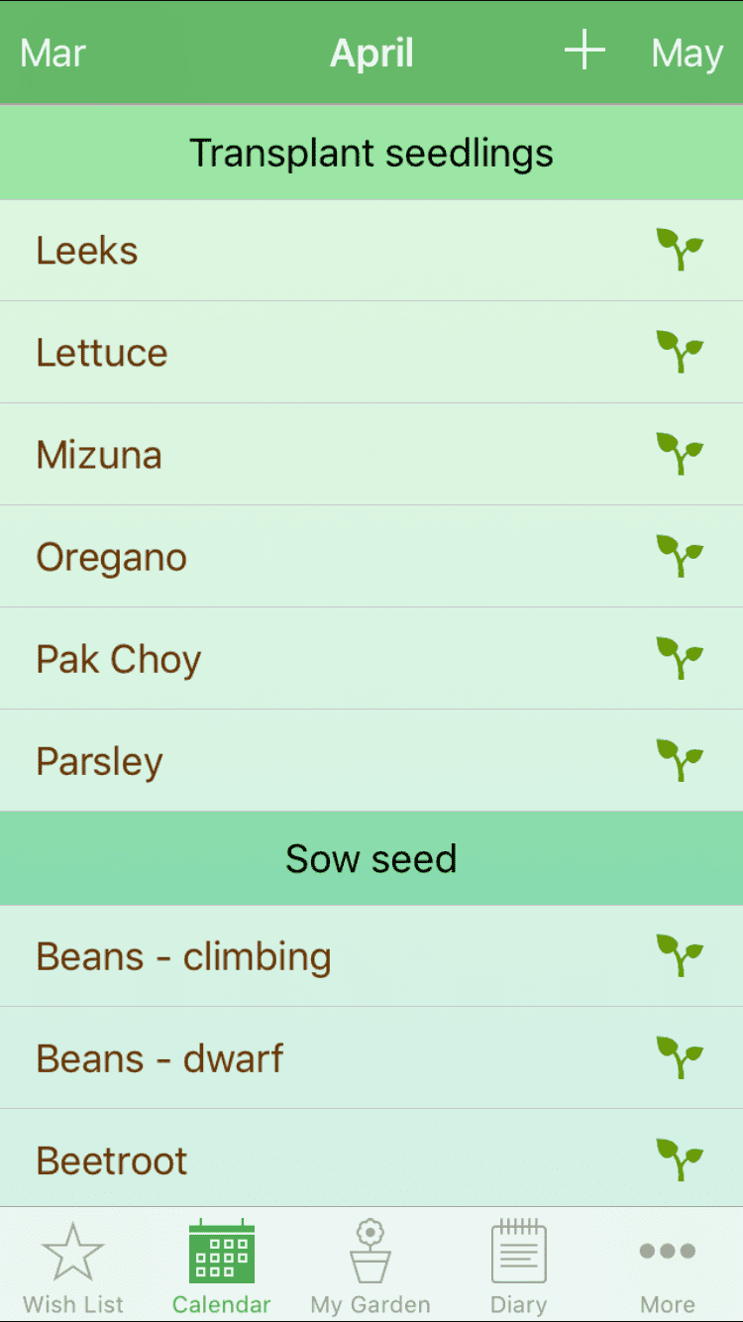Select the Lettuce list row
The width and height of the screenshot is (743, 1322).
[x=371, y=352]
